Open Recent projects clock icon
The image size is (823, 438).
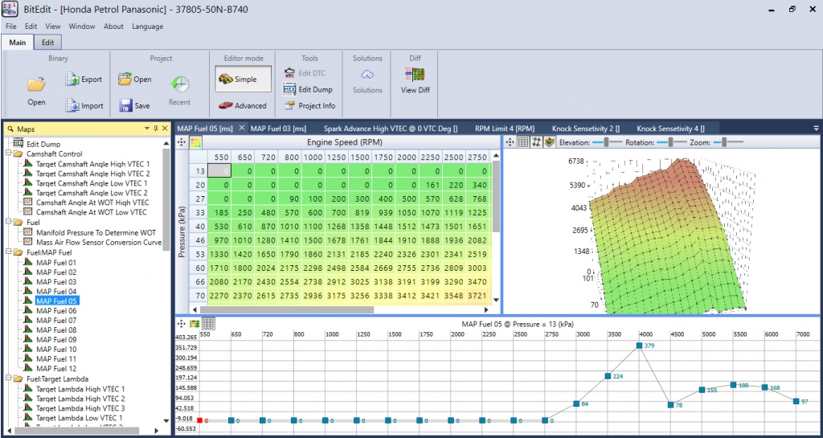[179, 84]
